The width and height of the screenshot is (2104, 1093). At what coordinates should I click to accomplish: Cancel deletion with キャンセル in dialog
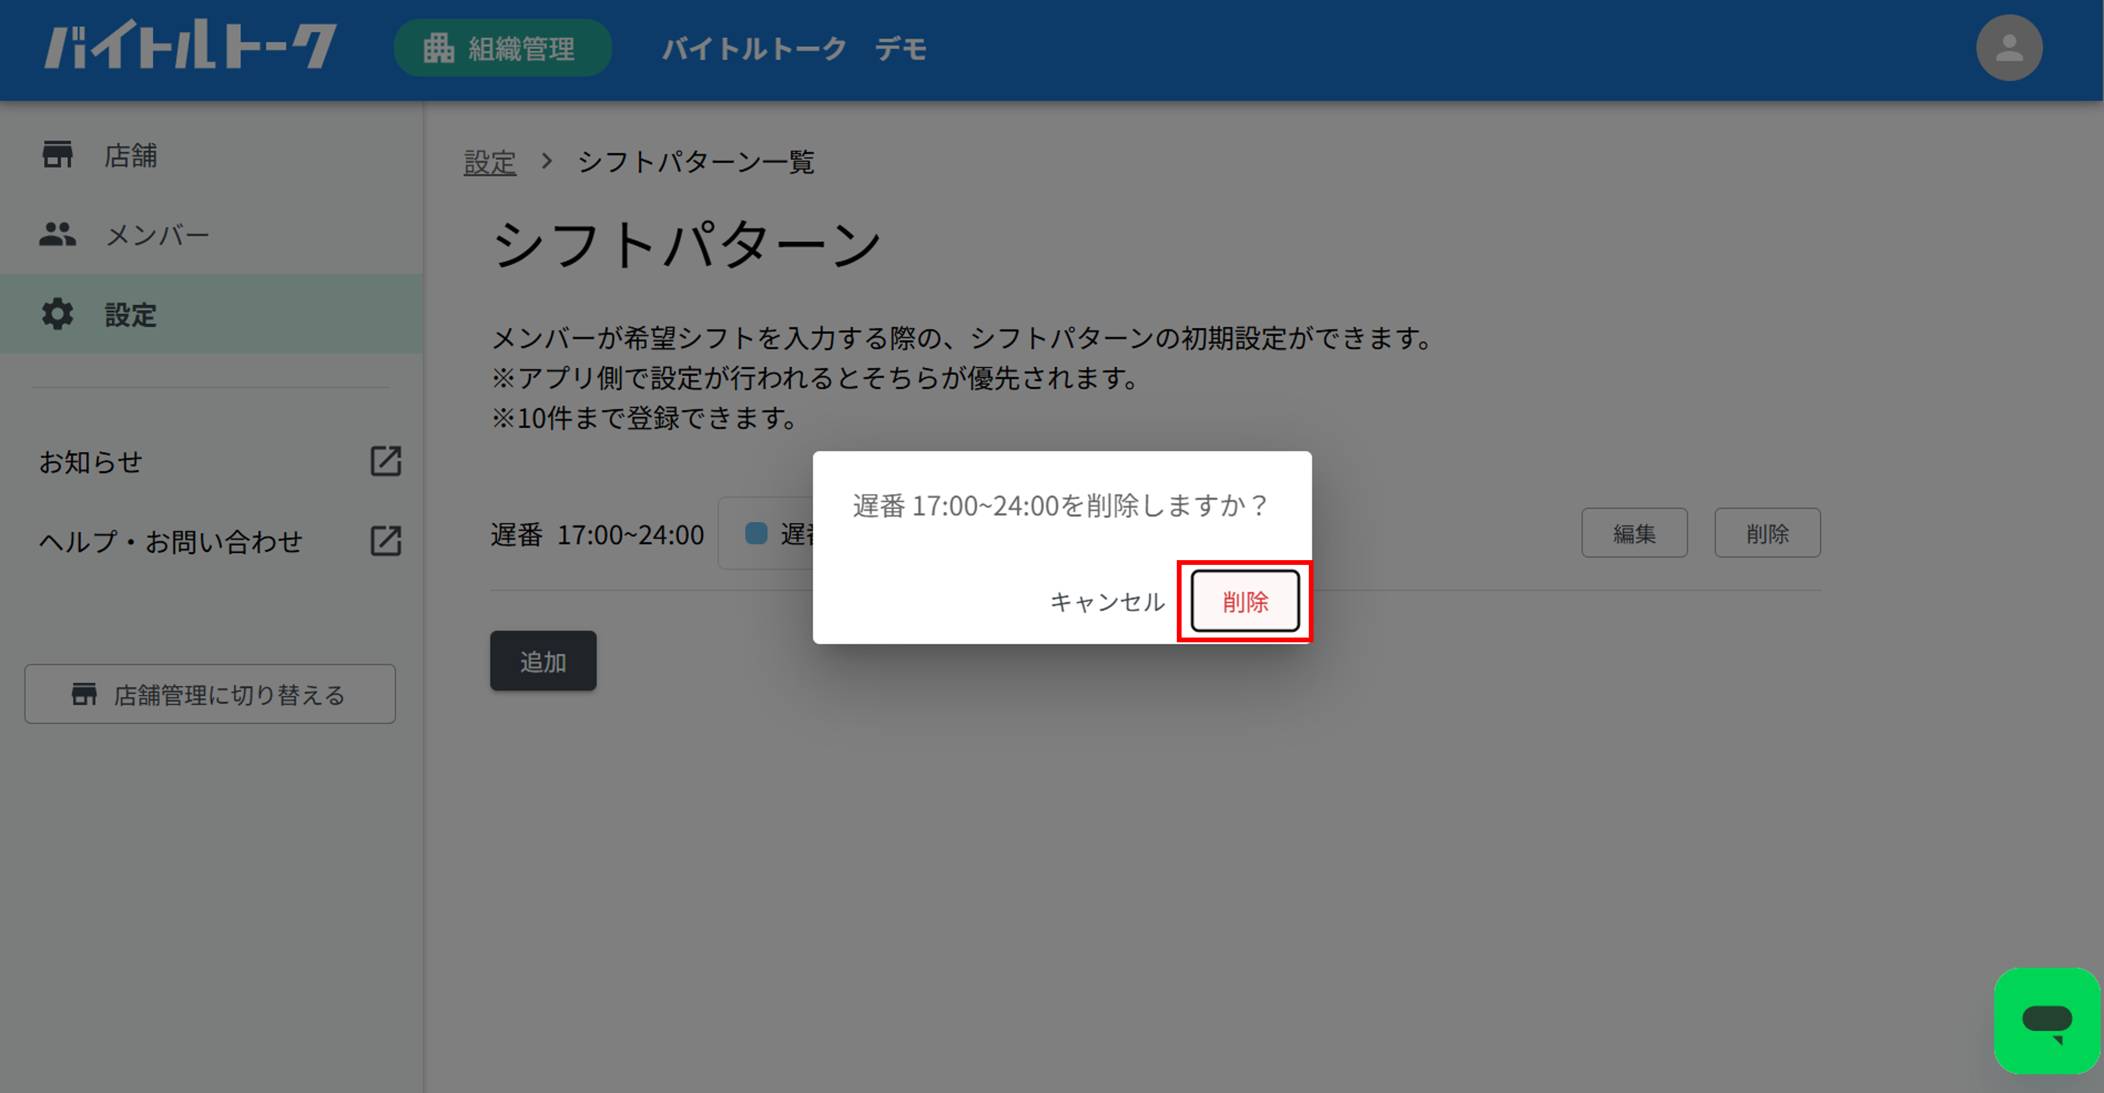point(1107,602)
